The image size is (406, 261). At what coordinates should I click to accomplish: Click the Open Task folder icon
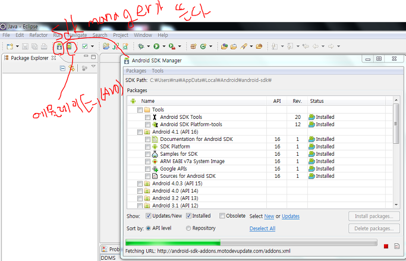(234, 47)
